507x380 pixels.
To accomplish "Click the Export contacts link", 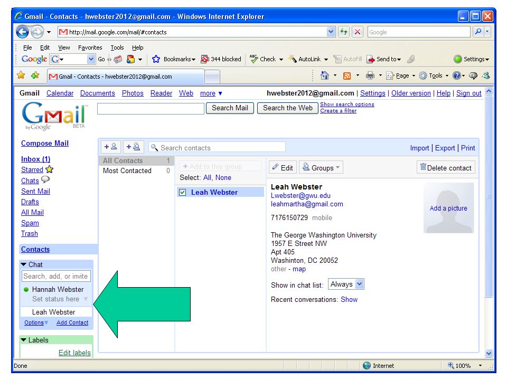I will point(445,148).
